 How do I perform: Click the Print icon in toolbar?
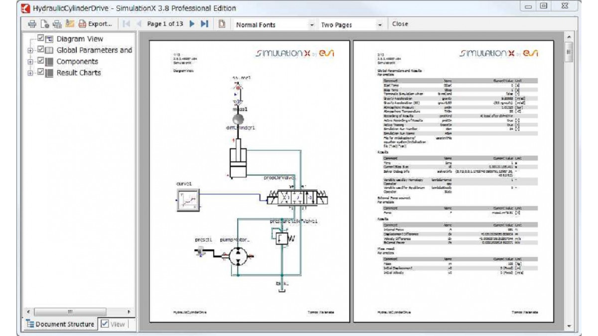(x=32, y=24)
